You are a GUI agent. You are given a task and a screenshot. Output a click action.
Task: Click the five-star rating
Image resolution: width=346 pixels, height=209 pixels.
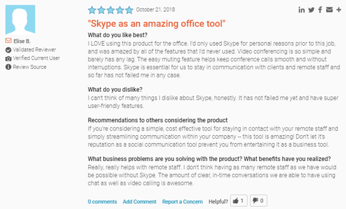click(111, 10)
